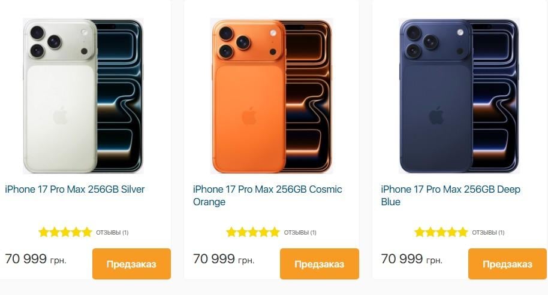Click the 70 999 грн price of Deep Blue model

(x=412, y=259)
